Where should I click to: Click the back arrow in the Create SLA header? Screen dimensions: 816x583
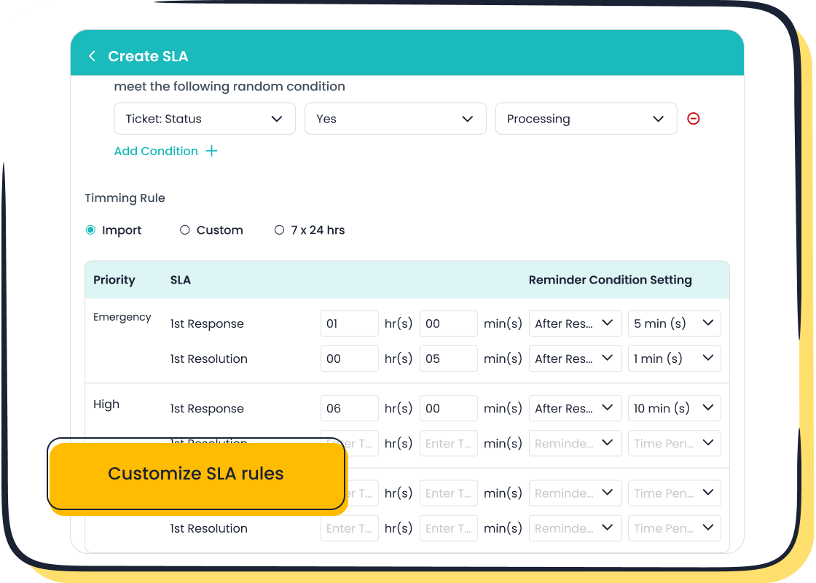[x=92, y=55]
